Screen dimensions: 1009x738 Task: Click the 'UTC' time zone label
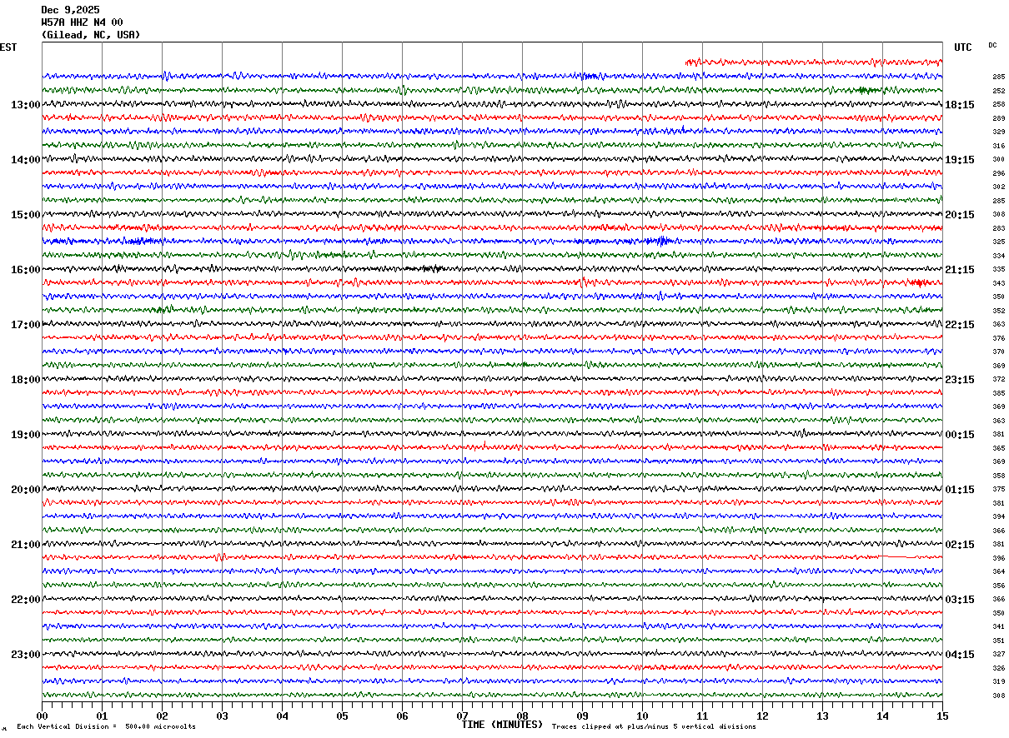(963, 47)
